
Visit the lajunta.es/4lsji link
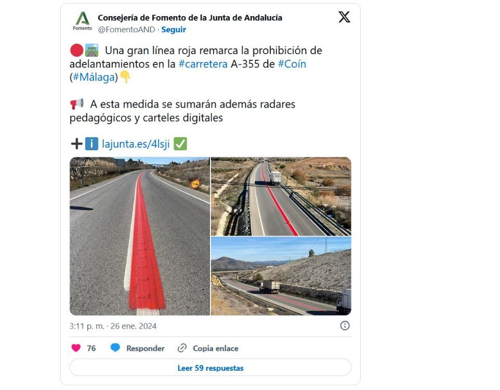tap(136, 144)
